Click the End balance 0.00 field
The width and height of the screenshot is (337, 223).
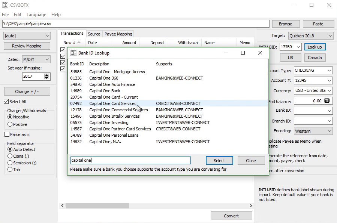coord(313,101)
